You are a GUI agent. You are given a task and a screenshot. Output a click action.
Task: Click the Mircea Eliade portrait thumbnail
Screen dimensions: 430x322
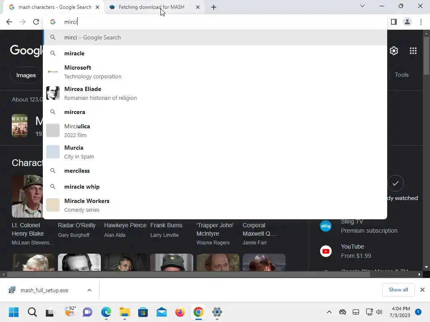52,93
